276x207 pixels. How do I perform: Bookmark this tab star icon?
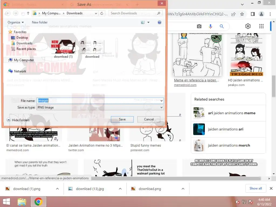[x=242, y=14]
